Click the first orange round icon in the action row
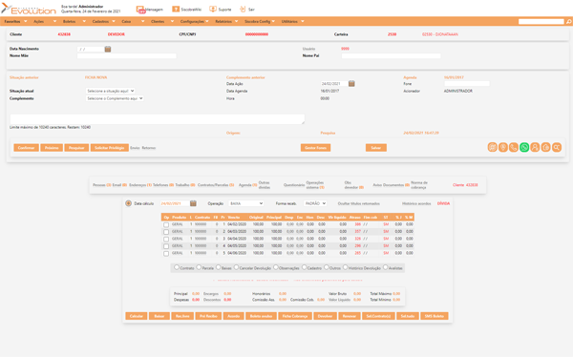The width and height of the screenshot is (573, 357). tap(492, 147)
